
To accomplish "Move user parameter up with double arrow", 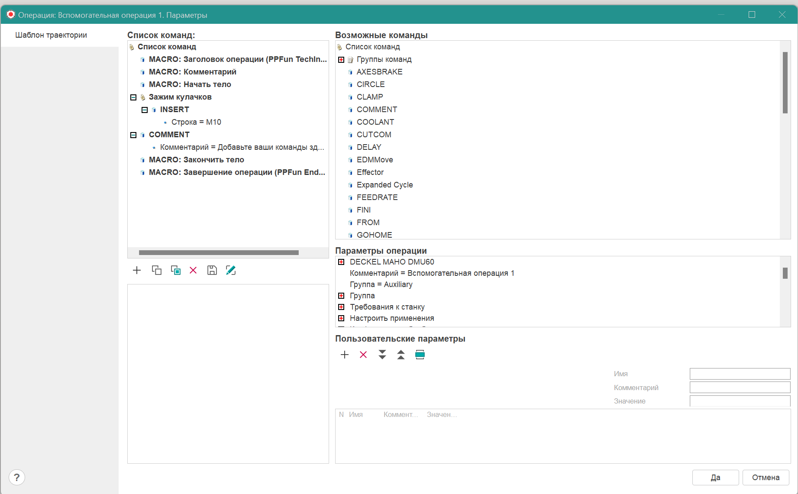I will click(401, 355).
